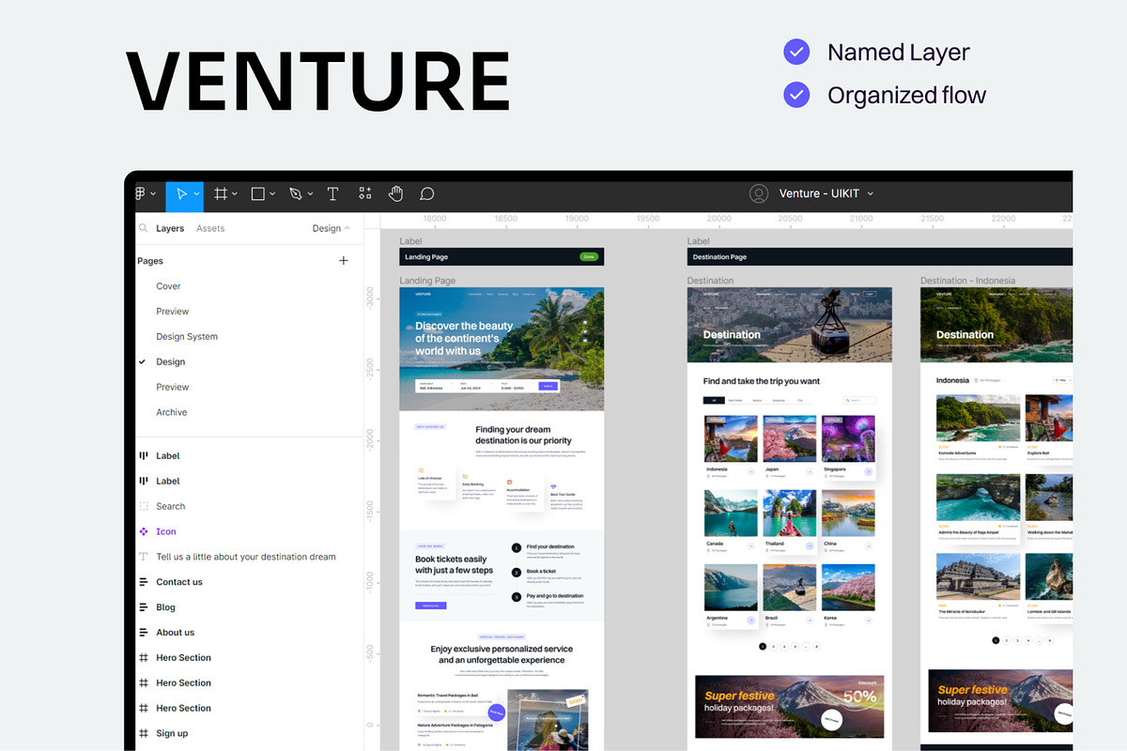Image resolution: width=1127 pixels, height=751 pixels.
Task: Click the purple Booking now button
Action: [430, 605]
